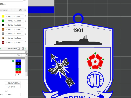Edit preset for filament 6 row
This screenshot has width=131, height=98.
tap(26, 25)
